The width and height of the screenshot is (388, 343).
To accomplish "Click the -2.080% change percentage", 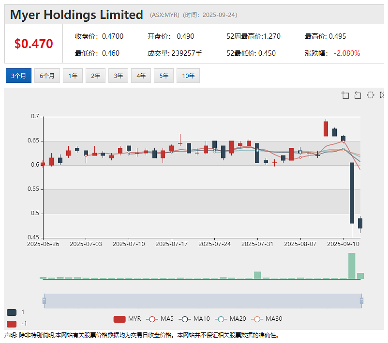I will pyautogui.click(x=347, y=53).
